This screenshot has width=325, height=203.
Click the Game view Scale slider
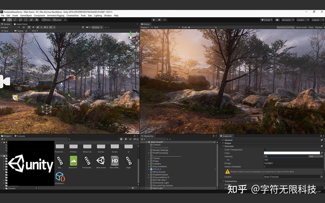click(201, 27)
